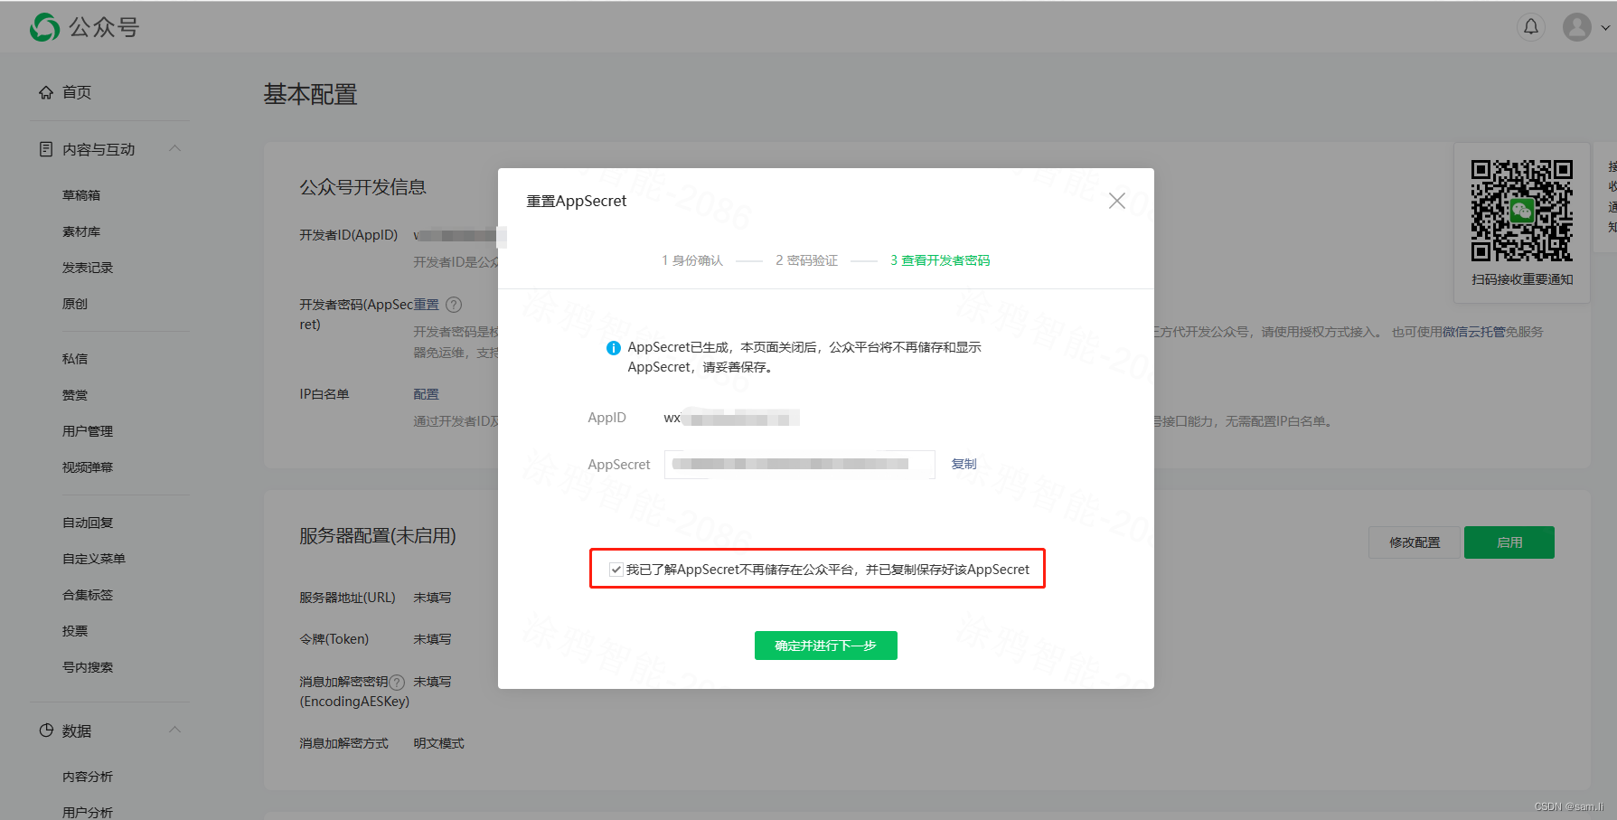Image resolution: width=1617 pixels, height=820 pixels.
Task: Open the 微信云托管 link
Action: pos(1473,332)
